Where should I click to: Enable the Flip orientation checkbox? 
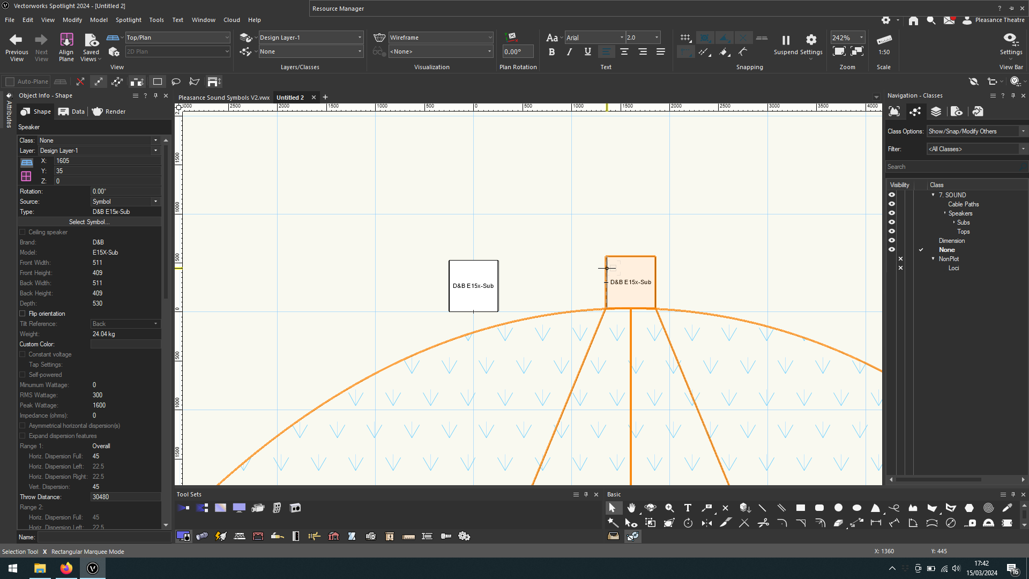(x=23, y=314)
